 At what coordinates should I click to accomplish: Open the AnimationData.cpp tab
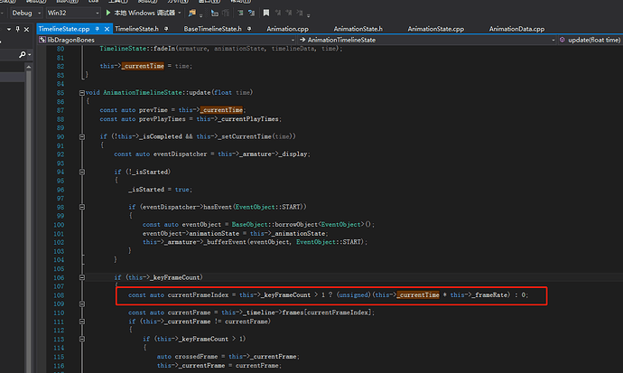click(x=516, y=29)
